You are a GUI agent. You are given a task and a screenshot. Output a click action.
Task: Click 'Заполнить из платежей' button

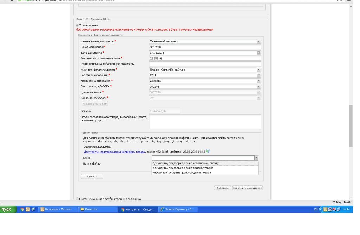pyautogui.click(x=247, y=188)
